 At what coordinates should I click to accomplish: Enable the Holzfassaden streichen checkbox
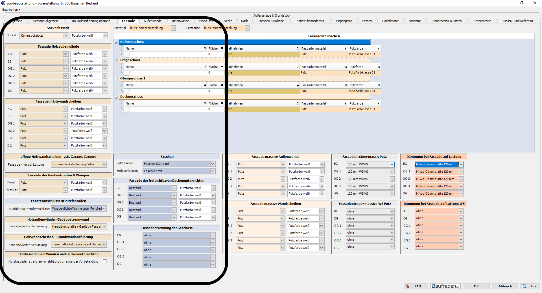click(x=105, y=261)
